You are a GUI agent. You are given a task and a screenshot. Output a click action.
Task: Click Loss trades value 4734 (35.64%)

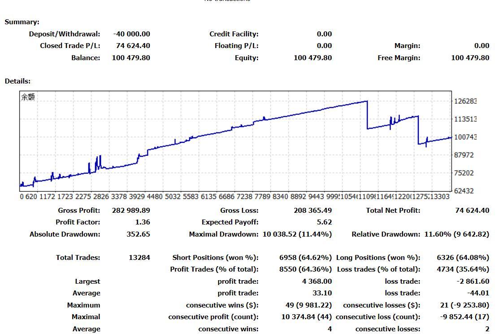pyautogui.click(x=463, y=270)
